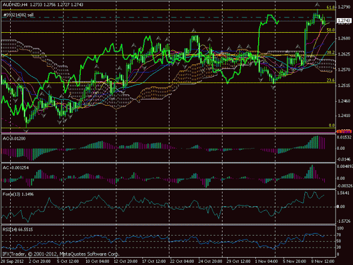
Task: Click the 0.0 Fibonacci level label
Action: pyautogui.click(x=332, y=125)
